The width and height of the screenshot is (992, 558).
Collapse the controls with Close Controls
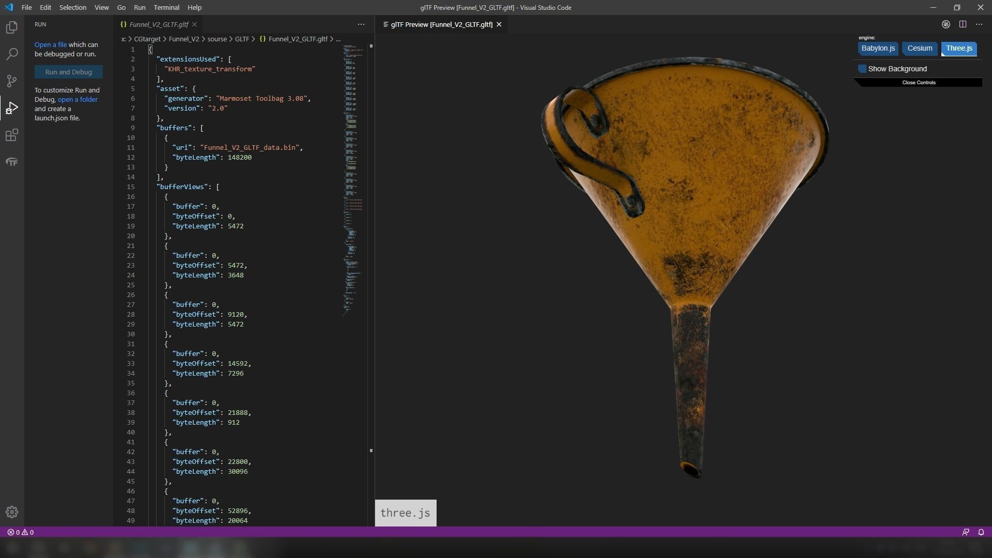tap(919, 83)
